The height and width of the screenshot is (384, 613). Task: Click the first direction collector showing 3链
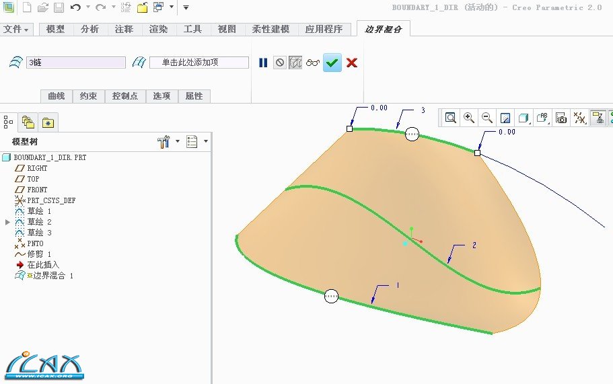[76, 63]
